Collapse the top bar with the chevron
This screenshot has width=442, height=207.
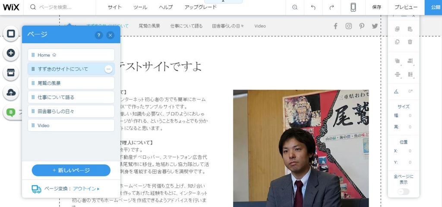pos(223,2)
